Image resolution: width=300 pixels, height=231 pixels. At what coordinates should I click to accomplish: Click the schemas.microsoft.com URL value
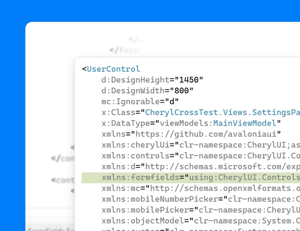coord(222,166)
